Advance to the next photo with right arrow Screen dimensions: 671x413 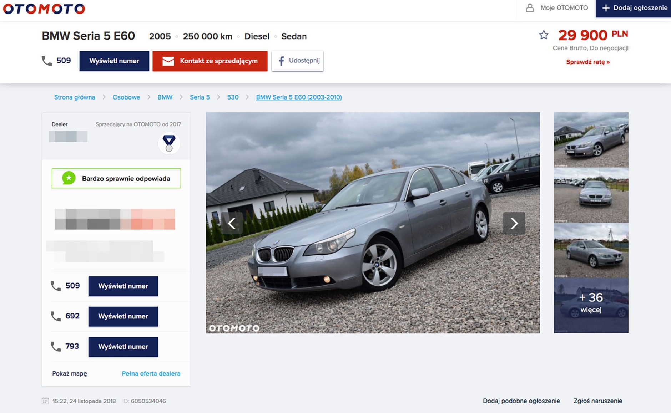(514, 223)
